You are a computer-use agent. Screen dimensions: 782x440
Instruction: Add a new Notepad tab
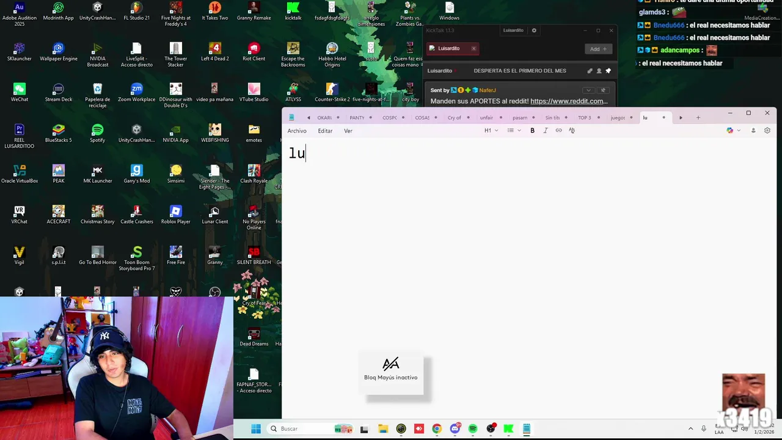(698, 117)
